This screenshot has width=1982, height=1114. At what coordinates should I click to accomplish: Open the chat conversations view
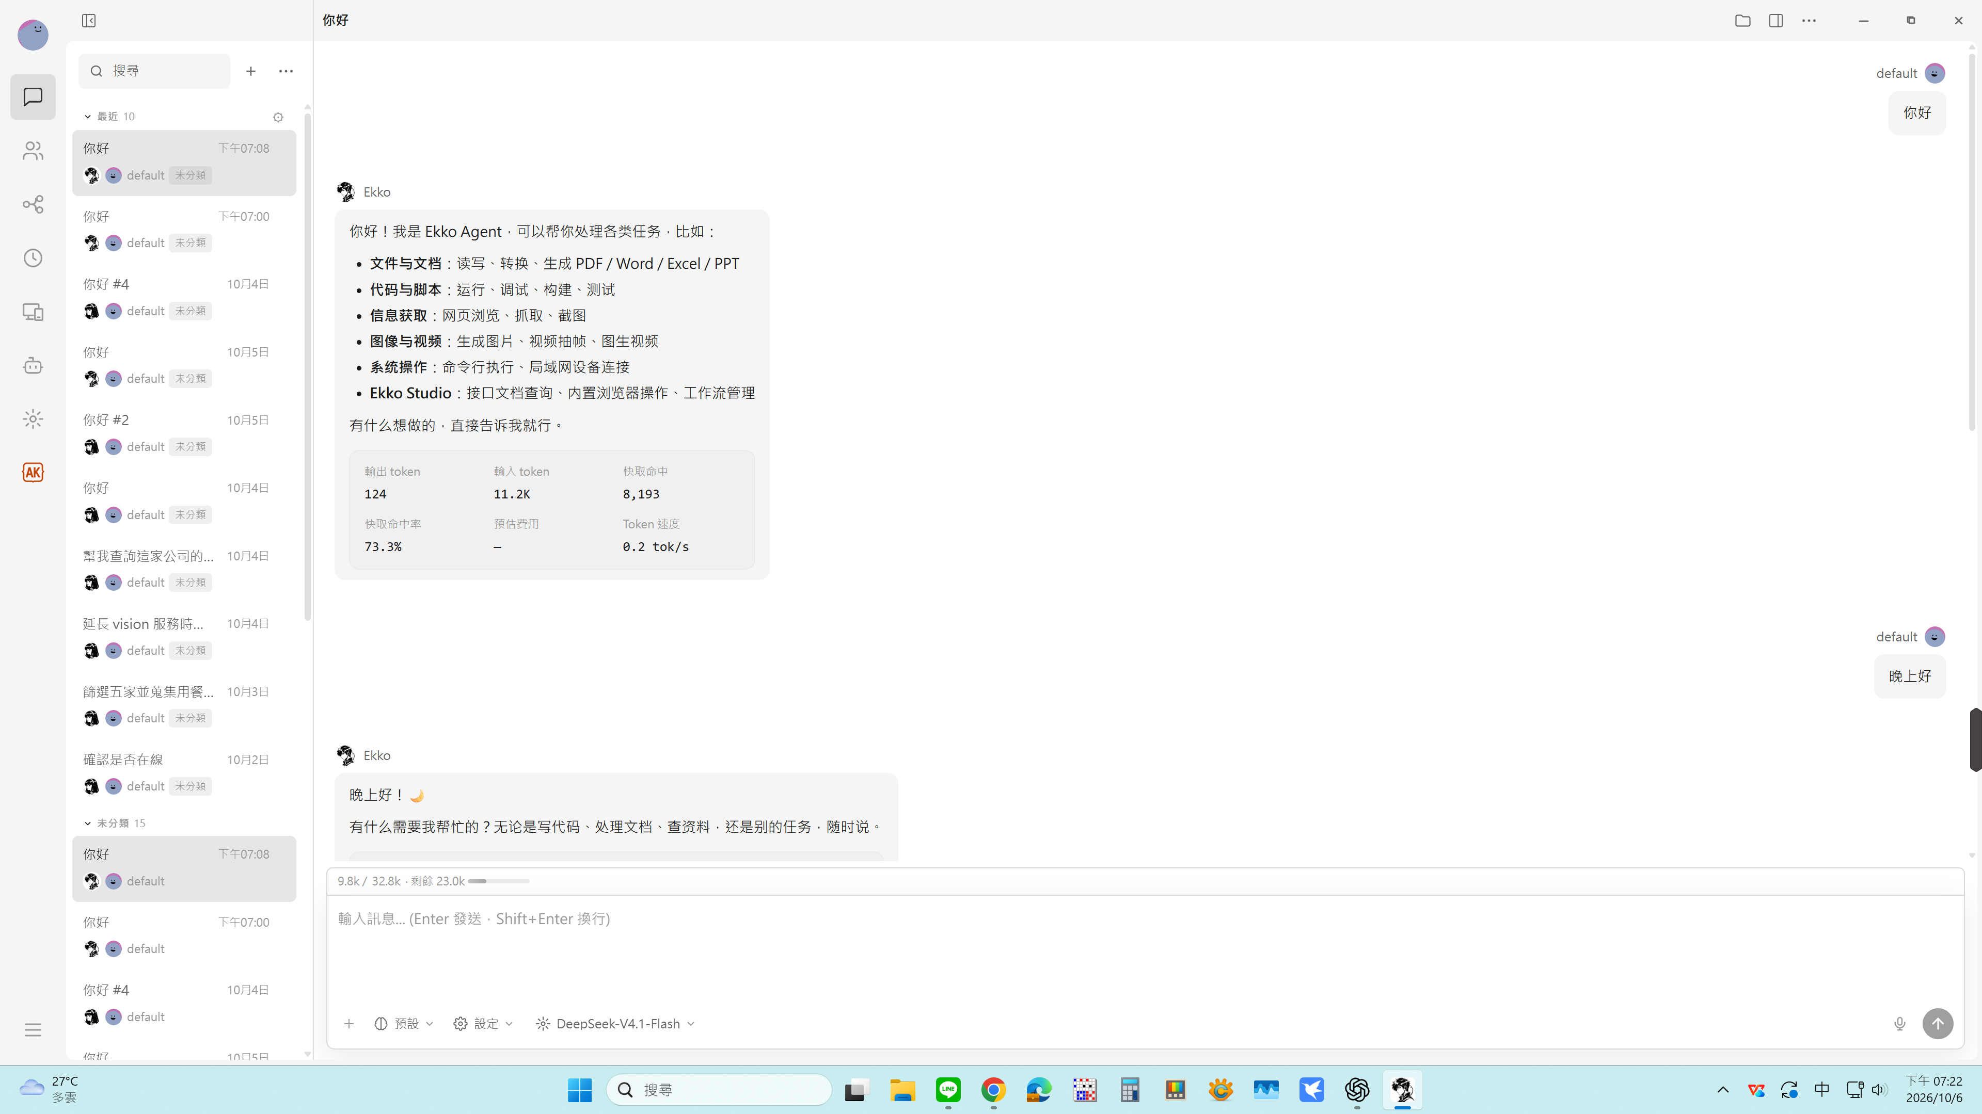pos(33,97)
